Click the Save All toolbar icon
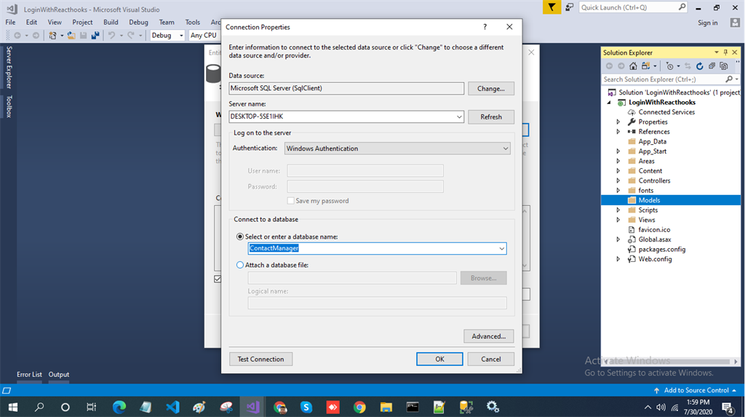The height and width of the screenshot is (417, 745). point(95,35)
